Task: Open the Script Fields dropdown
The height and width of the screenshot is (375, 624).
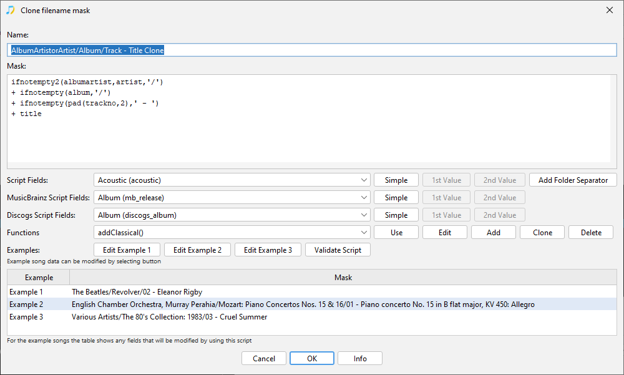Action: coord(232,180)
